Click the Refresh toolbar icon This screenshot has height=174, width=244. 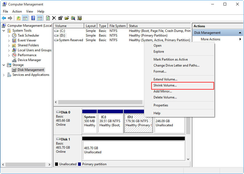(x=48, y=18)
